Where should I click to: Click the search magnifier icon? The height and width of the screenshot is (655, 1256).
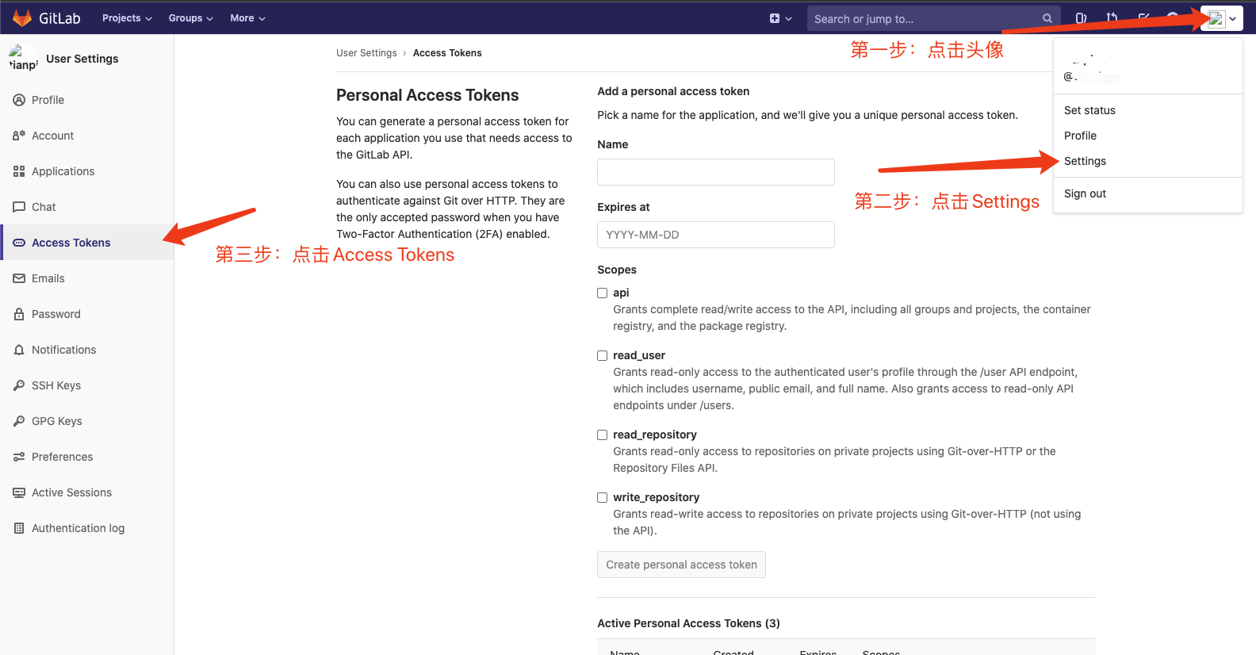tap(1047, 18)
